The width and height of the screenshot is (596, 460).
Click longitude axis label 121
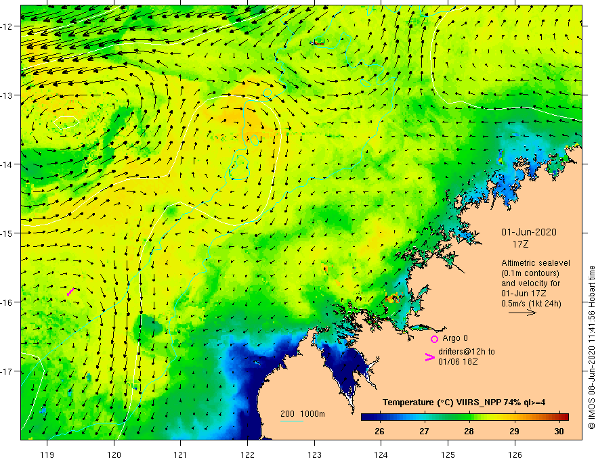pyautogui.click(x=181, y=455)
